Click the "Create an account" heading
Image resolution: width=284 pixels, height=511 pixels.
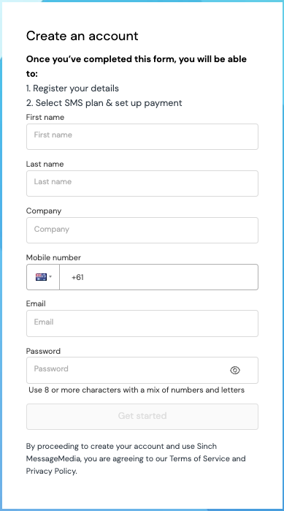(x=82, y=36)
